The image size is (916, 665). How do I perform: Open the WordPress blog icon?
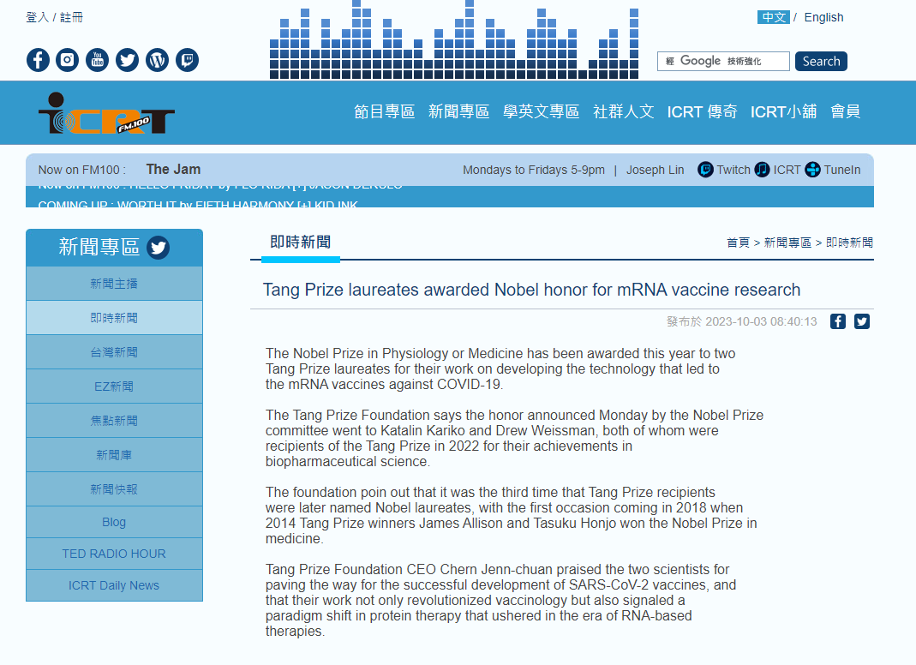(x=157, y=60)
